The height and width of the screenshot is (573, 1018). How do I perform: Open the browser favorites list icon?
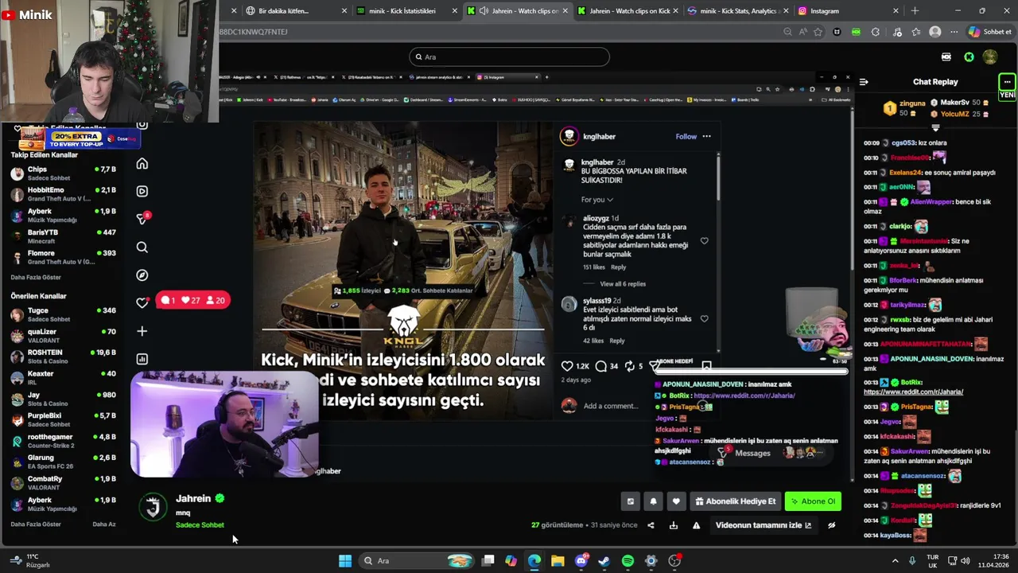coord(916,32)
